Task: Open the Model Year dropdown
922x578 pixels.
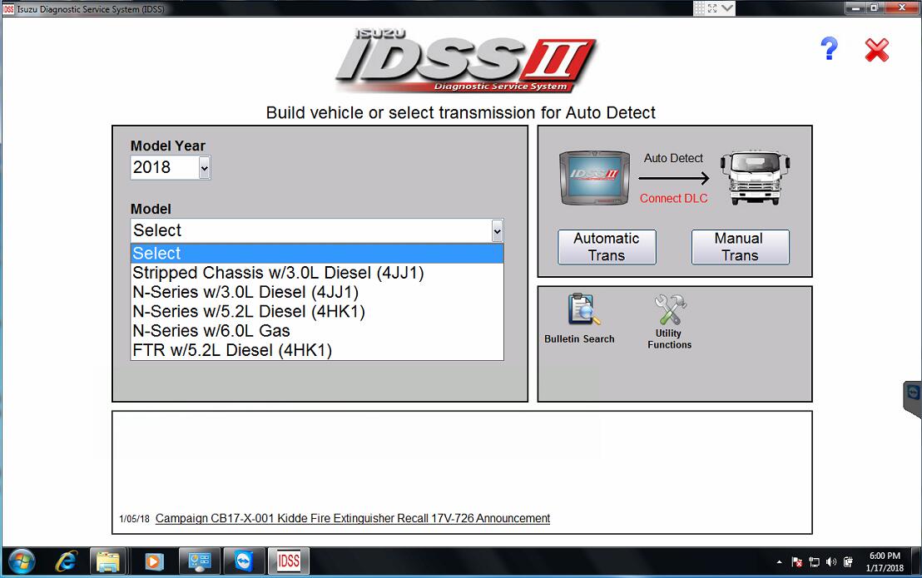Action: click(x=204, y=168)
